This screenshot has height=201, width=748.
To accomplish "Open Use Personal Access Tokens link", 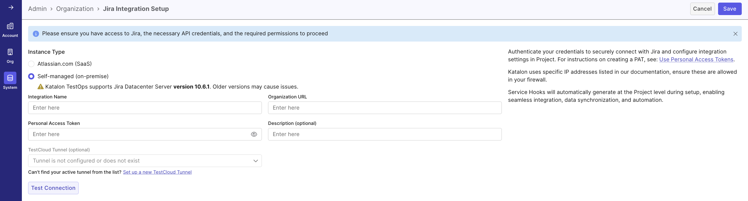I will click(696, 59).
